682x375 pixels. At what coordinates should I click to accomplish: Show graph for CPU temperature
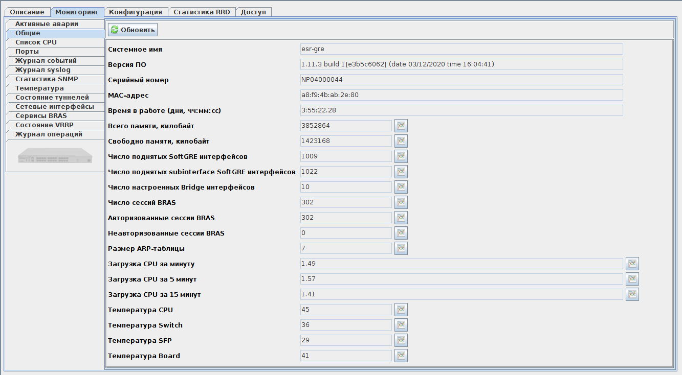pyautogui.click(x=401, y=310)
